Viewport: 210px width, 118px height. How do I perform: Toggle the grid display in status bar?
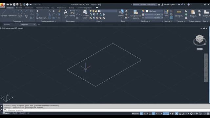141,114
